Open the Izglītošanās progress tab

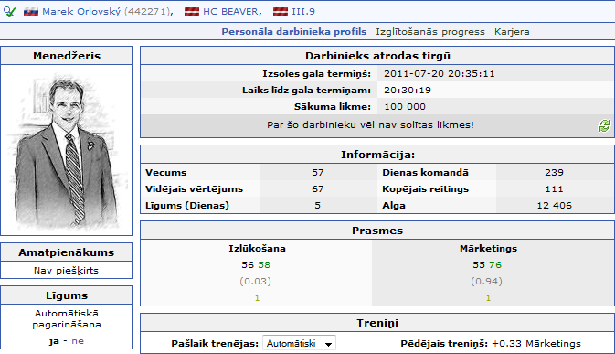click(430, 32)
